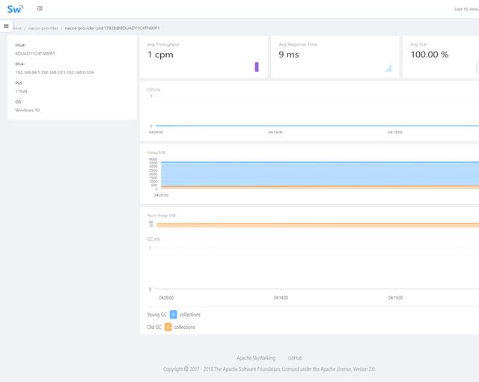Click the Apache Software Foundation copyright notice

[x=269, y=369]
